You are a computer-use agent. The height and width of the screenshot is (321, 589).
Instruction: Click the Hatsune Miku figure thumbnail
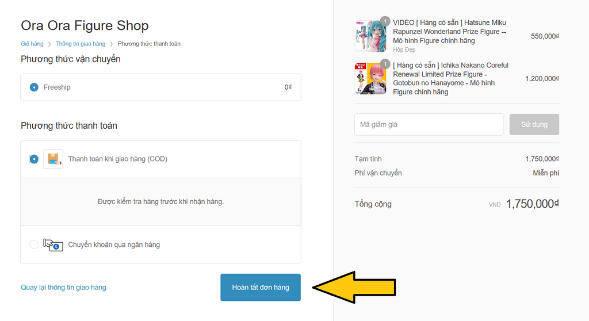(x=370, y=36)
